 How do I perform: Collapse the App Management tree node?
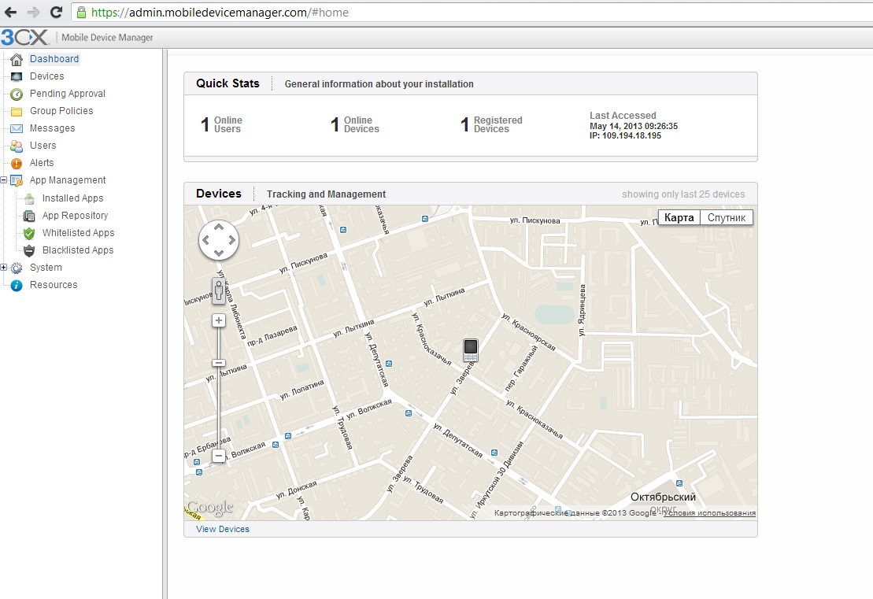point(4,180)
